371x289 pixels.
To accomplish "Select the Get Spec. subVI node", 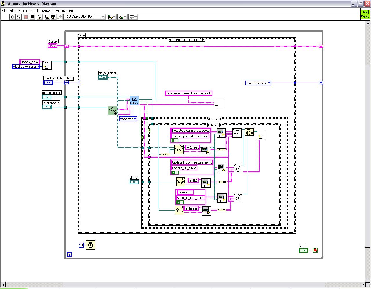I will (x=112, y=110).
